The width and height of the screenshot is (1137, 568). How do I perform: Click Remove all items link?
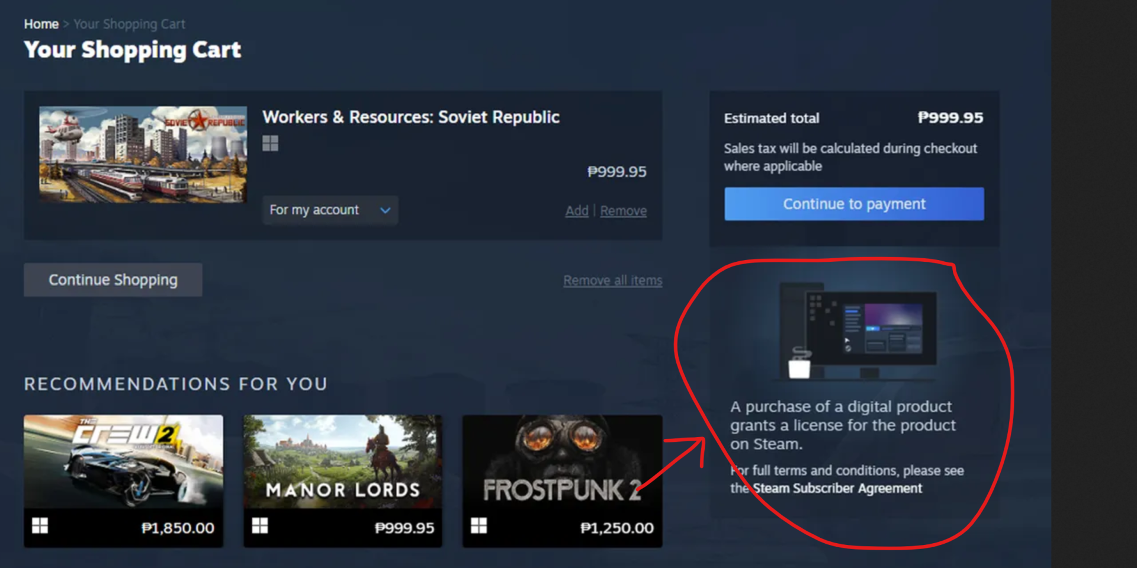coord(612,281)
